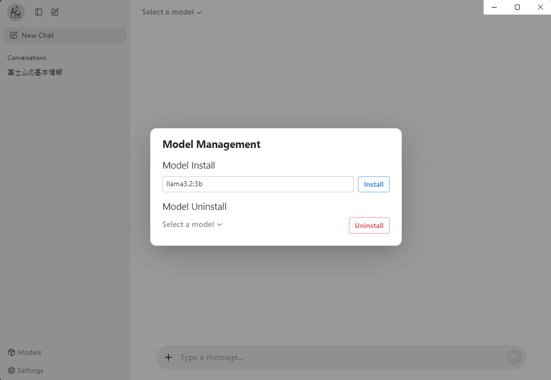Open the Models cube icon in sidebar
Image resolution: width=551 pixels, height=380 pixels.
coord(12,352)
